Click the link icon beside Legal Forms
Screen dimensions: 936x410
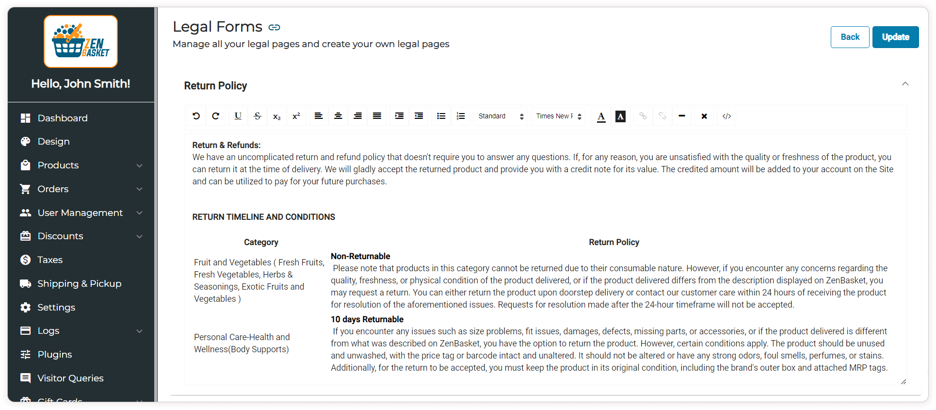coord(274,27)
